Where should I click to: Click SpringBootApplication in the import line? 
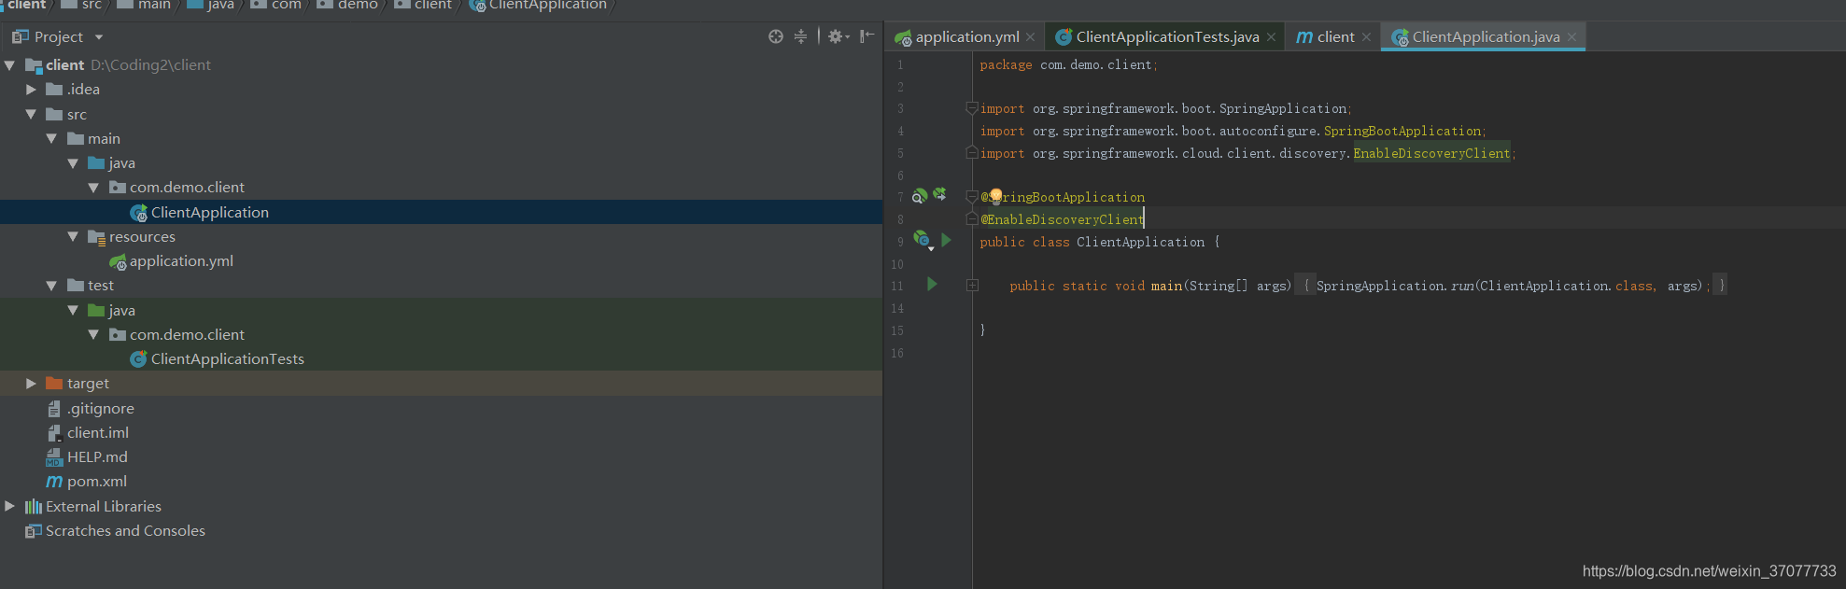(1402, 131)
